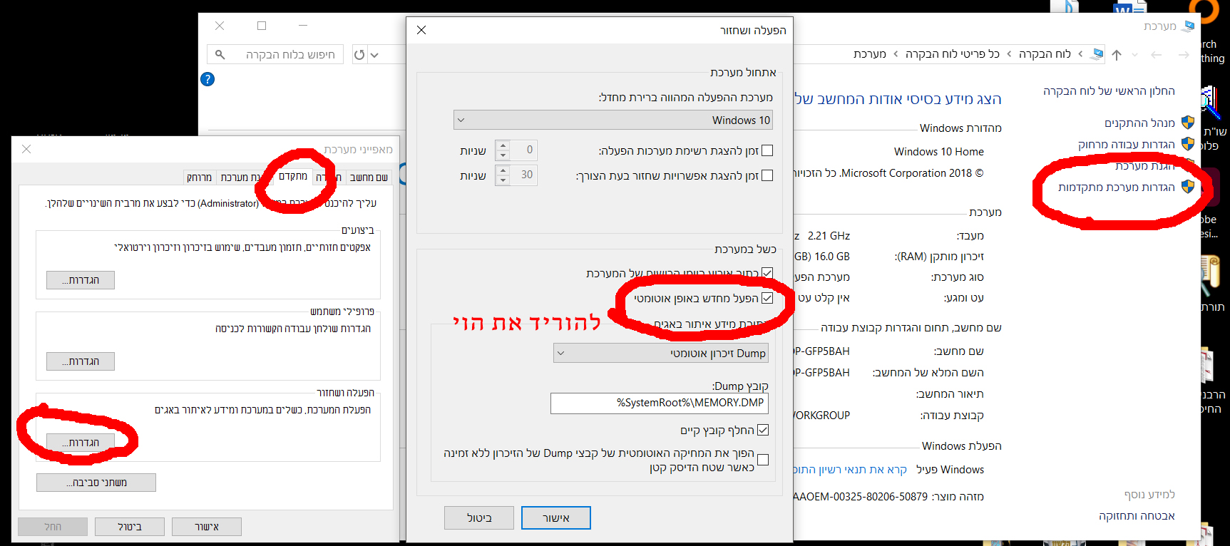Open הגדרות under הפעלה ושחזור section

click(81, 443)
